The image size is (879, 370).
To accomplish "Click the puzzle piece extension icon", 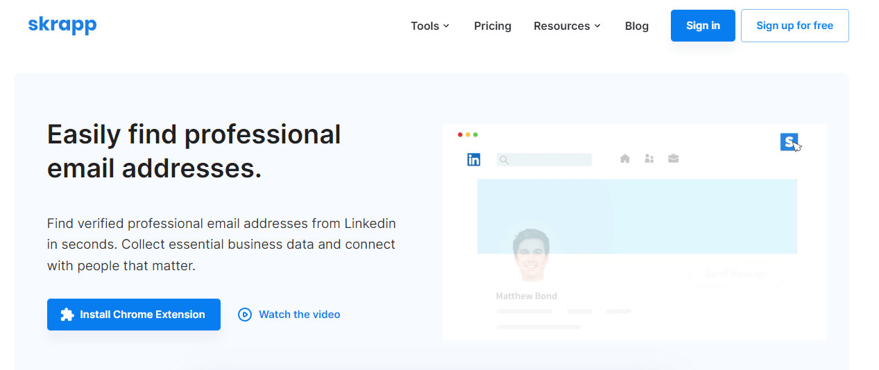I will click(x=67, y=315).
